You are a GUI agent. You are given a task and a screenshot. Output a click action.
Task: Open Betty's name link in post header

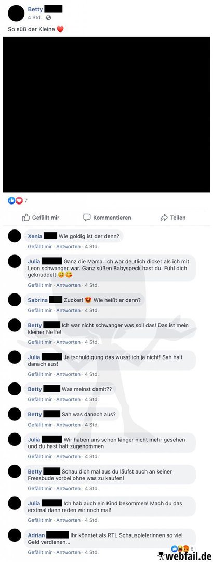pos(35,10)
